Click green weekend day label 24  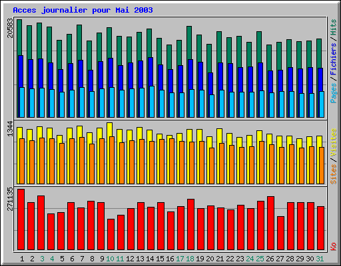(250, 259)
